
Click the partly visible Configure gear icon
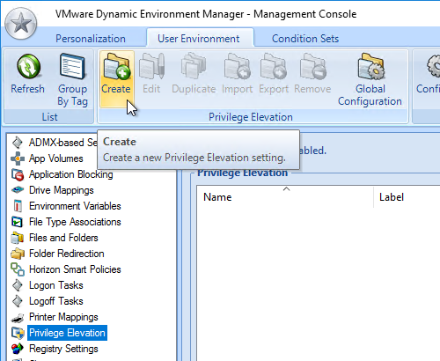434,66
